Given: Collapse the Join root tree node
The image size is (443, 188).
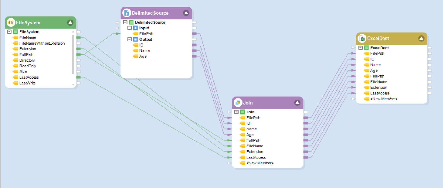Looking at the screenshot, I should 236,112.
